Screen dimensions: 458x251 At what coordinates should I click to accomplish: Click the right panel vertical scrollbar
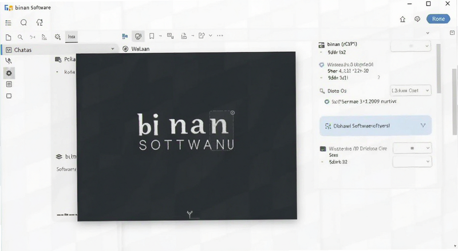[x=439, y=68]
